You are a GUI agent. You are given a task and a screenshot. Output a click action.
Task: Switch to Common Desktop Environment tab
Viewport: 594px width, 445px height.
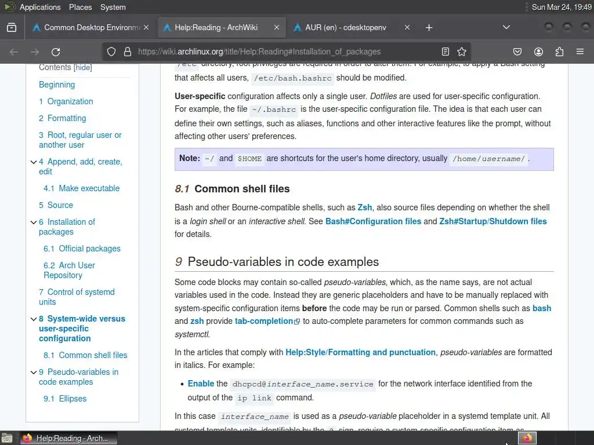click(x=90, y=28)
